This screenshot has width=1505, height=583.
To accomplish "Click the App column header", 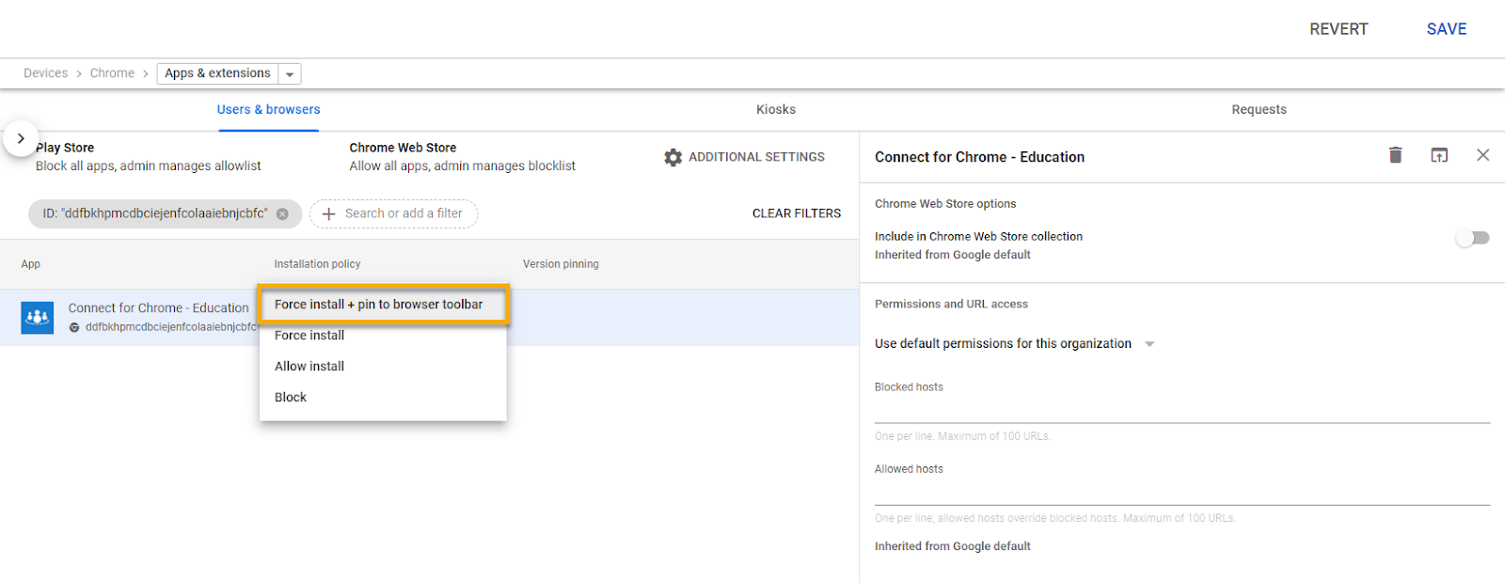I will (30, 264).
